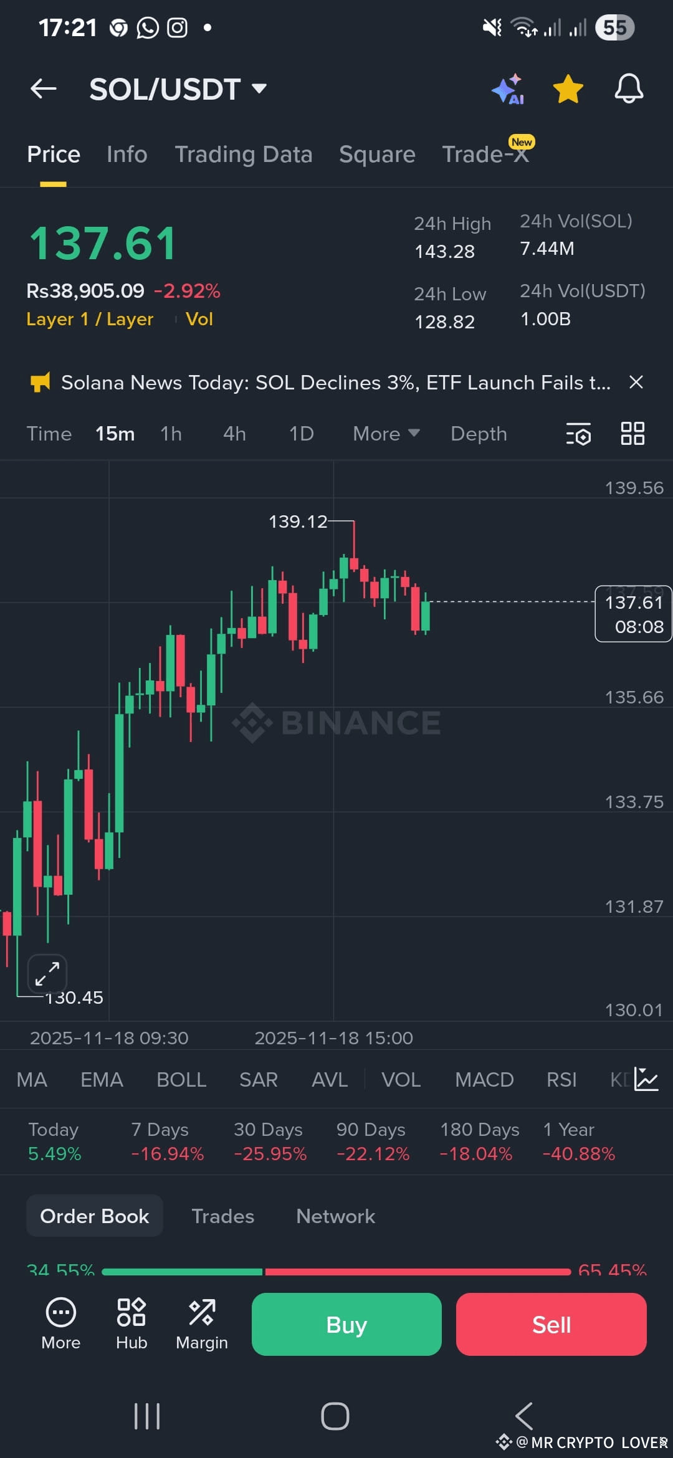Open Margin trading
The height and width of the screenshot is (1458, 673).
coord(202,1324)
